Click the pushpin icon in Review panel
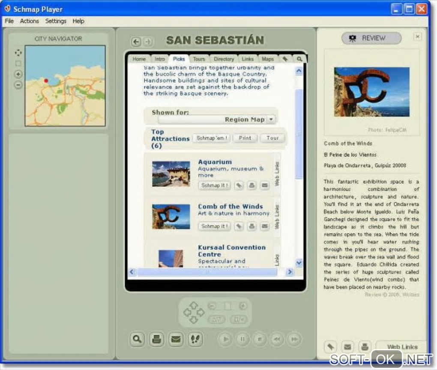 tap(331, 347)
